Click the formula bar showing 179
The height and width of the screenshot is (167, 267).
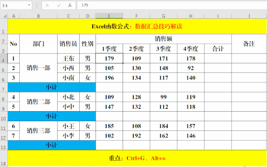click(x=172, y=5)
